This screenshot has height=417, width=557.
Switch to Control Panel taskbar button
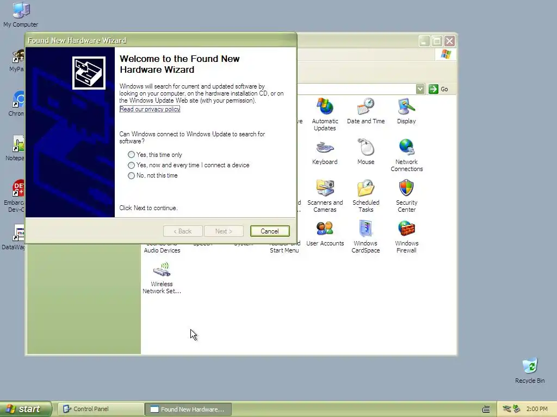[x=101, y=409]
